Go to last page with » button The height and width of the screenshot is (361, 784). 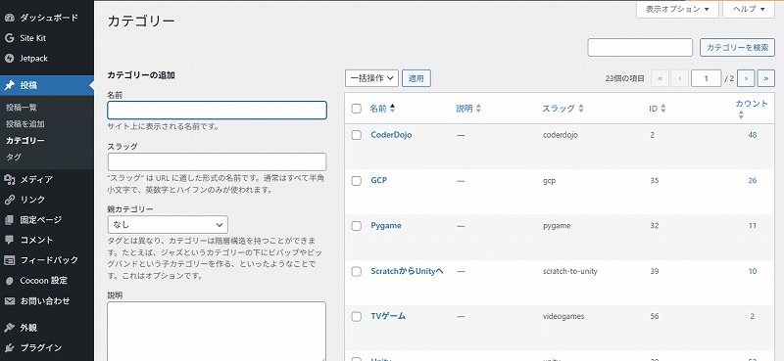(x=766, y=78)
